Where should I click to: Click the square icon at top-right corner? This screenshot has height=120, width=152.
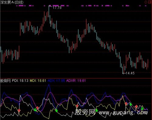pyautogui.click(x=150, y=2)
